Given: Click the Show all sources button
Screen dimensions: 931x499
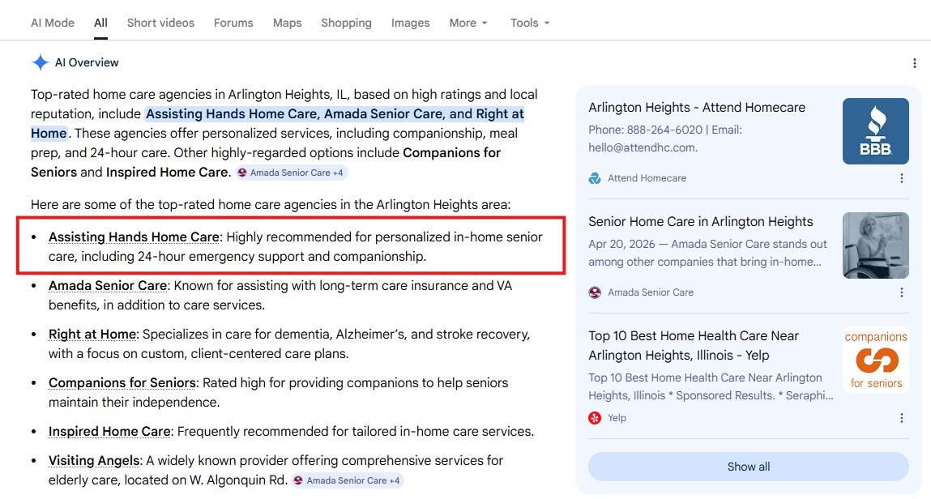Looking at the screenshot, I should tap(748, 467).
